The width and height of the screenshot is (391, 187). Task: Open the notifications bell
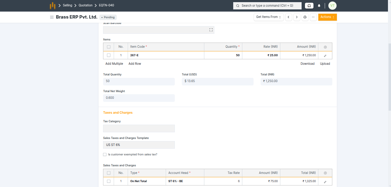click(x=319, y=6)
